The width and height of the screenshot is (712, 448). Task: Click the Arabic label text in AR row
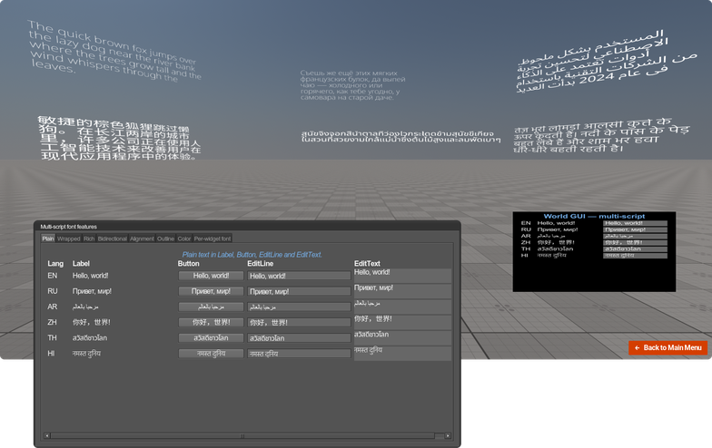click(85, 307)
